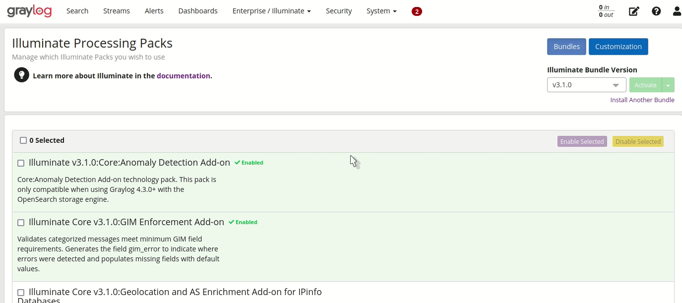Viewport: 682px width, 303px height.
Task: Follow the Install Another Bundle link
Action: [x=642, y=100]
